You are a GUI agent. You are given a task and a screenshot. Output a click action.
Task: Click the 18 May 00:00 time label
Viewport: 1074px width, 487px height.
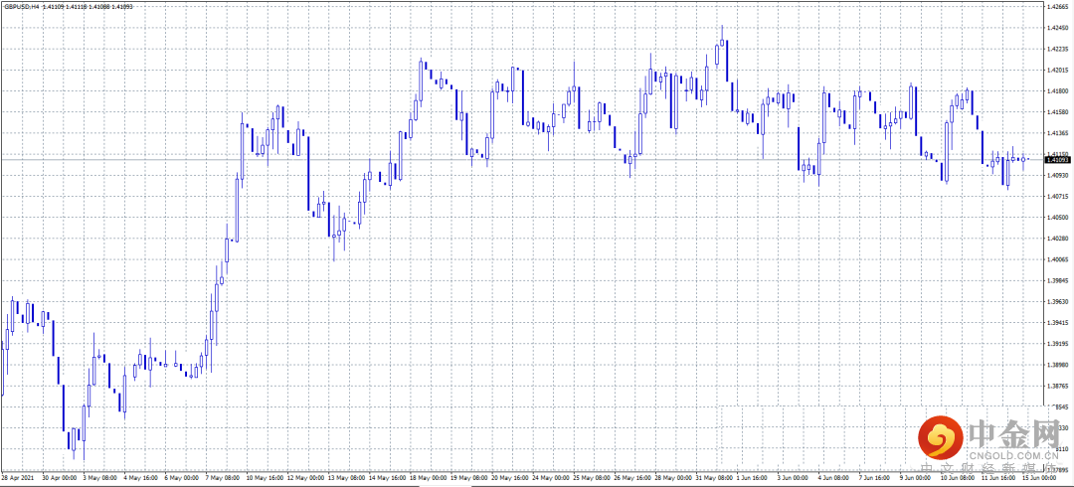coord(429,477)
